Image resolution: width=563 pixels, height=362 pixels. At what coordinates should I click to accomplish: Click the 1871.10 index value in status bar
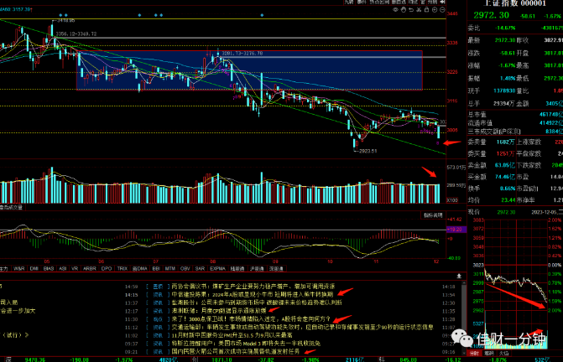(x=222, y=359)
